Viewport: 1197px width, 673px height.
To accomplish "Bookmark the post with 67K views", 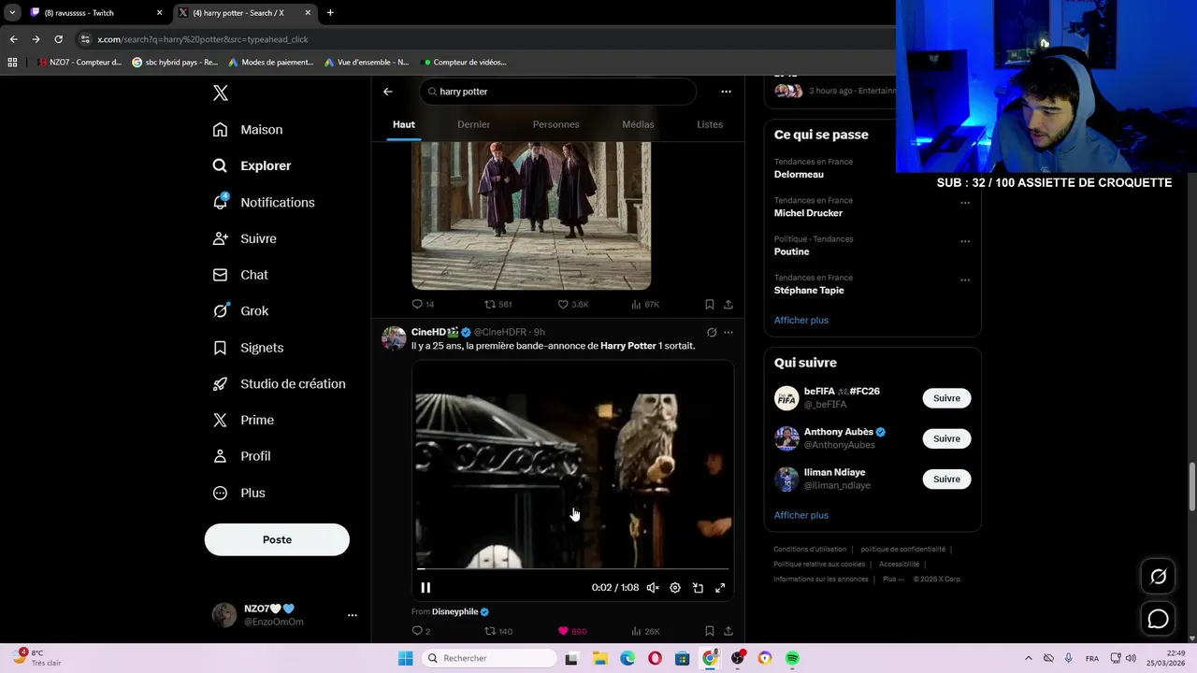I will point(710,305).
